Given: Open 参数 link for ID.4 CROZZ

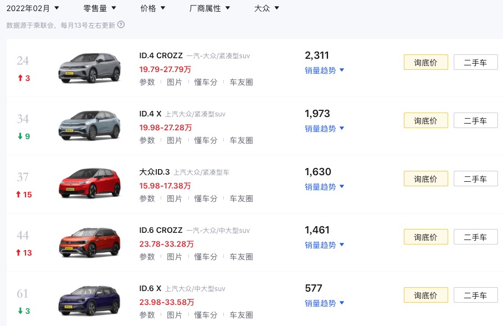Looking at the screenshot, I should click(x=147, y=83).
